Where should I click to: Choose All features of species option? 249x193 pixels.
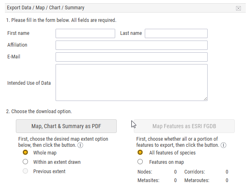[x=140, y=152]
